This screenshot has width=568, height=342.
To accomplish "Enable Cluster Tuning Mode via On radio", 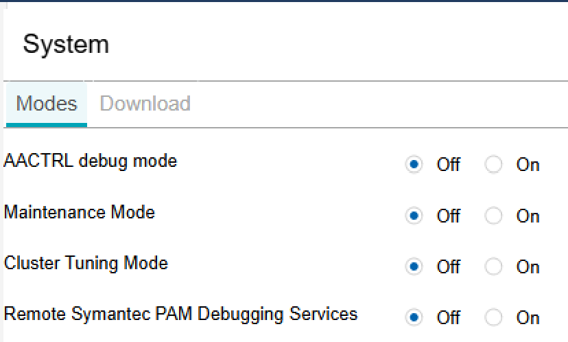I will tap(493, 266).
